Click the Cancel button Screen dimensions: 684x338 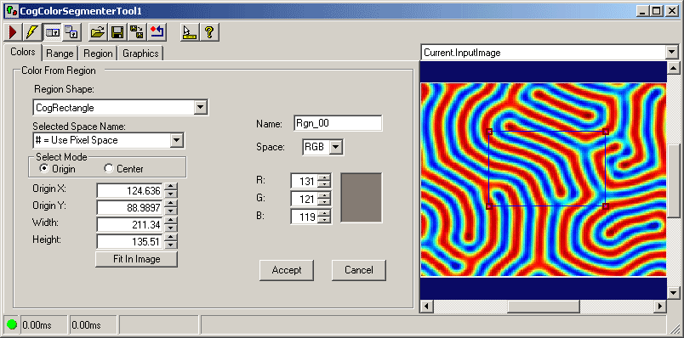[358, 270]
